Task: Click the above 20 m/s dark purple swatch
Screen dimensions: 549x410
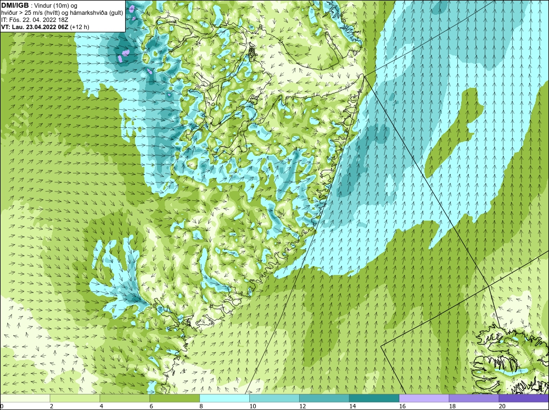Action: [x=524, y=398]
